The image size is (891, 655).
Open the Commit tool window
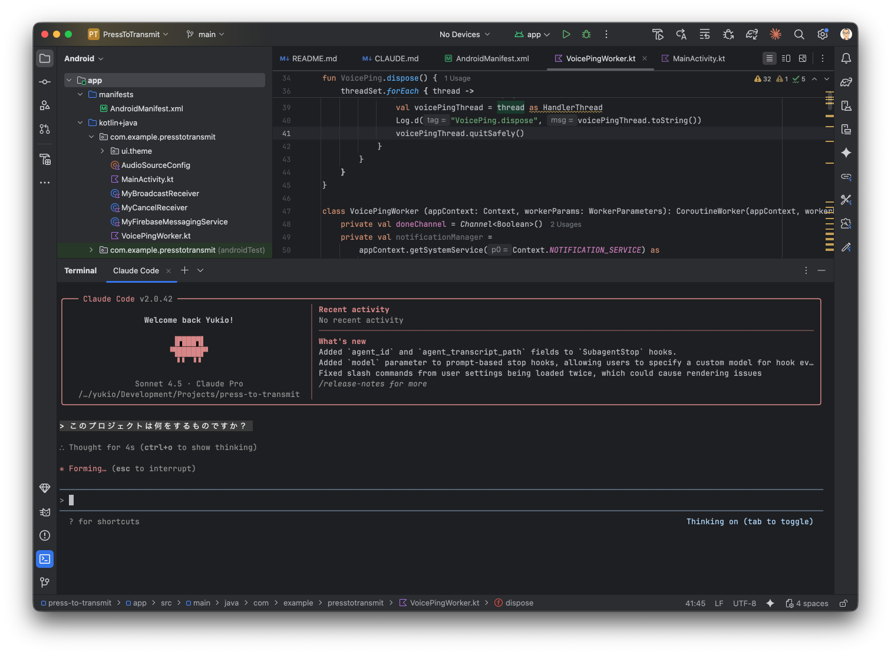[x=44, y=82]
